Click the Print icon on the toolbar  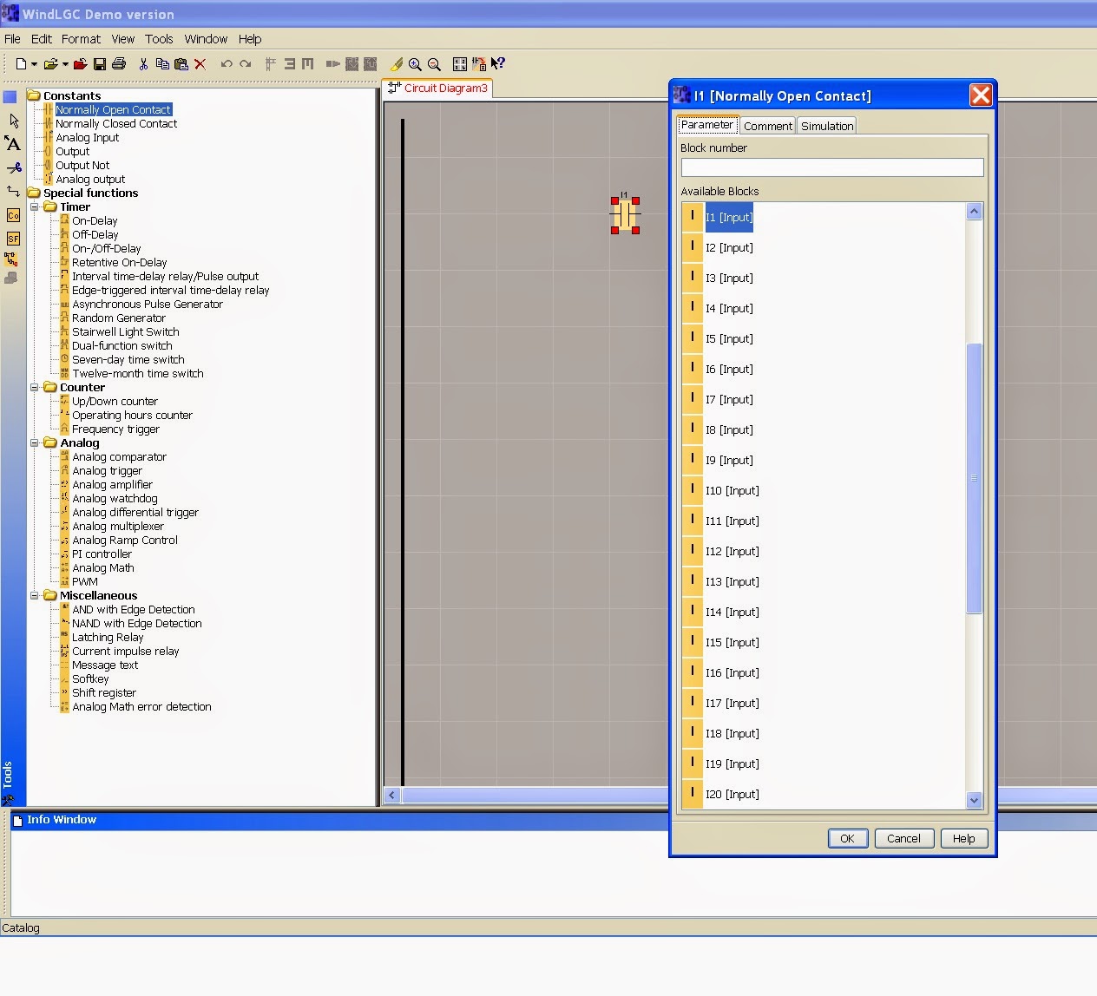click(120, 64)
